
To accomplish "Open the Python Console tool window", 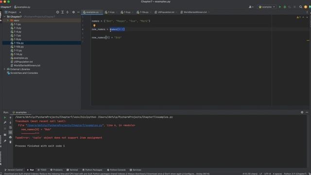I will coord(116,170).
